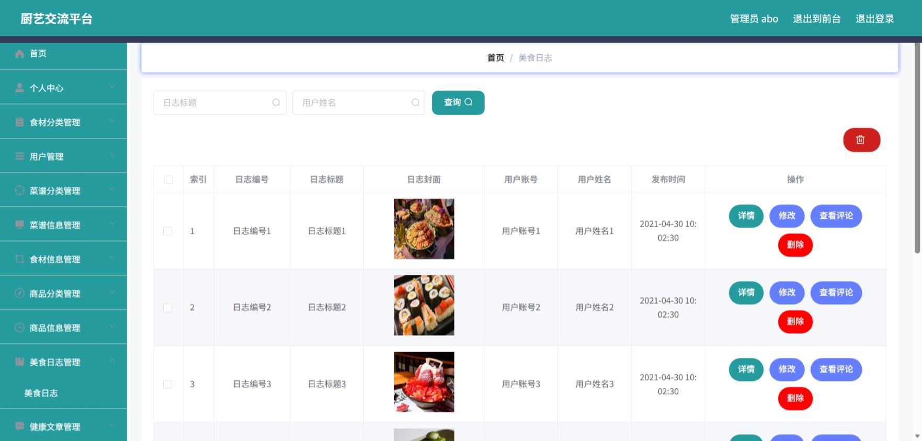Click the 个人中心 person icon
This screenshot has height=441, width=922.
coord(19,88)
